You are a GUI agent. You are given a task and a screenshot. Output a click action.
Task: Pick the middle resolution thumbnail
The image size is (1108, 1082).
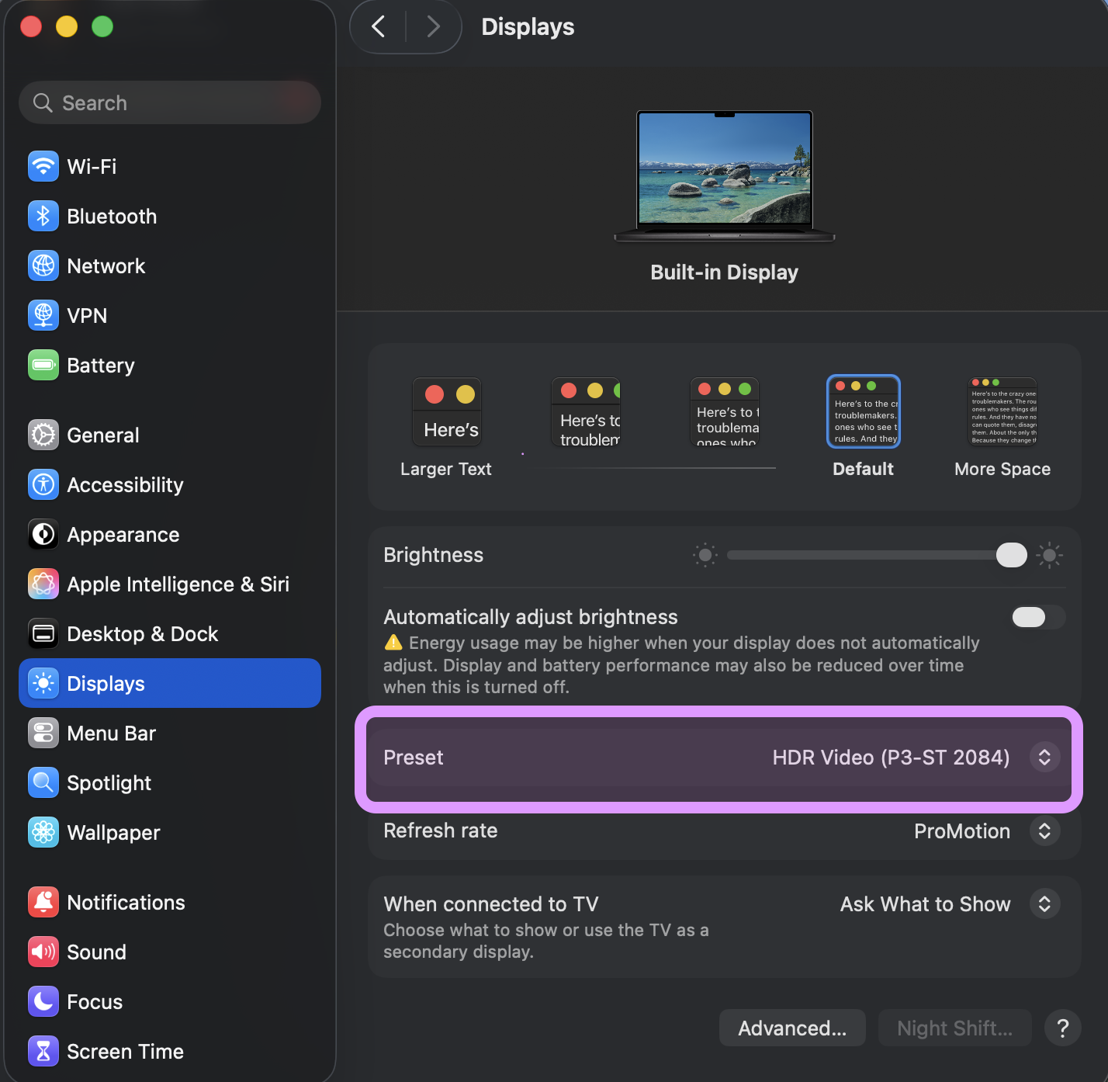click(x=725, y=412)
